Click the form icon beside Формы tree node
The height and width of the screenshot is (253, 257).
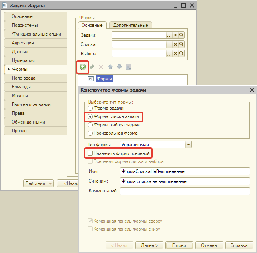coord(91,79)
